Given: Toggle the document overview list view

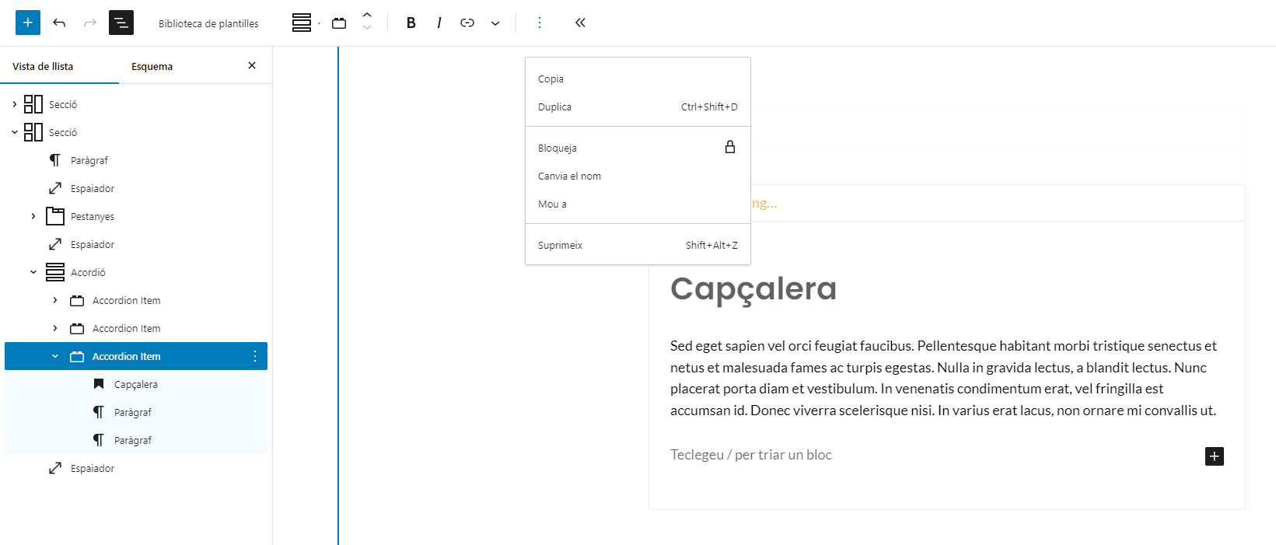Looking at the screenshot, I should pos(121,23).
